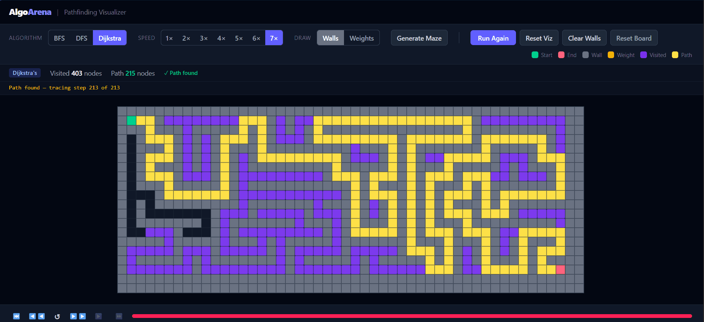Image resolution: width=704 pixels, height=322 pixels.
Task: Click the red end node in the maze
Action: pyautogui.click(x=560, y=269)
